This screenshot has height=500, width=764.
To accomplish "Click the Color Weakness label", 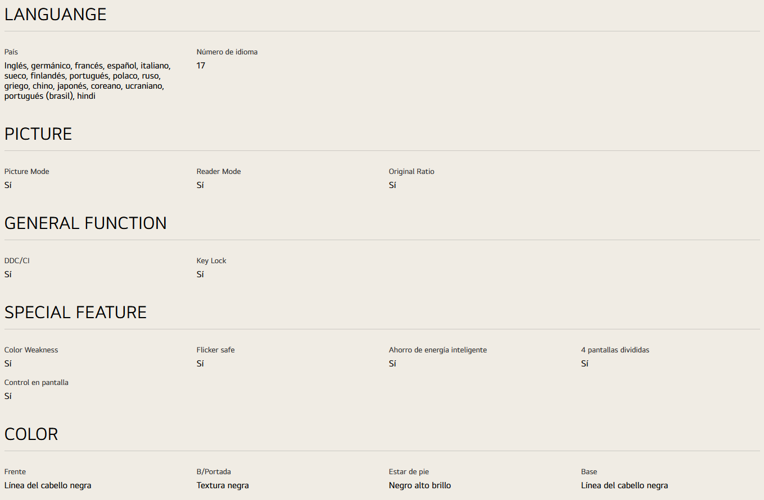I will pyautogui.click(x=31, y=350).
